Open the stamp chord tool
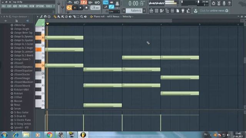The height and width of the screenshot is (138, 246). pyautogui.click(x=49, y=16)
